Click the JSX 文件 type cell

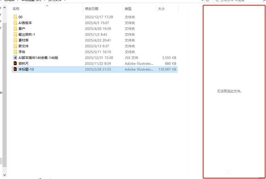click(131, 58)
